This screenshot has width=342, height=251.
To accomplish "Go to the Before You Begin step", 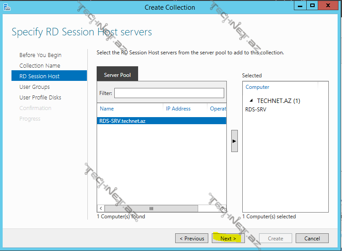I will pyautogui.click(x=41, y=55).
